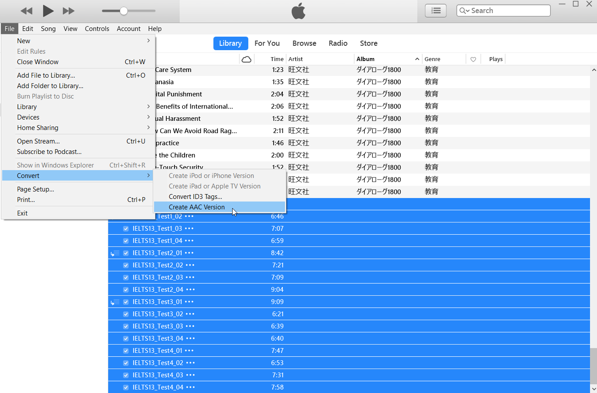
Task: Uncheck the IELTS13_Test1_03 checkbox
Action: (x=126, y=229)
